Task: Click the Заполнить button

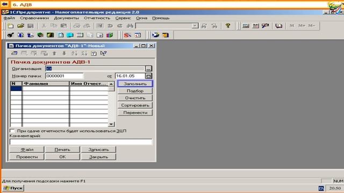Action: coord(135,84)
